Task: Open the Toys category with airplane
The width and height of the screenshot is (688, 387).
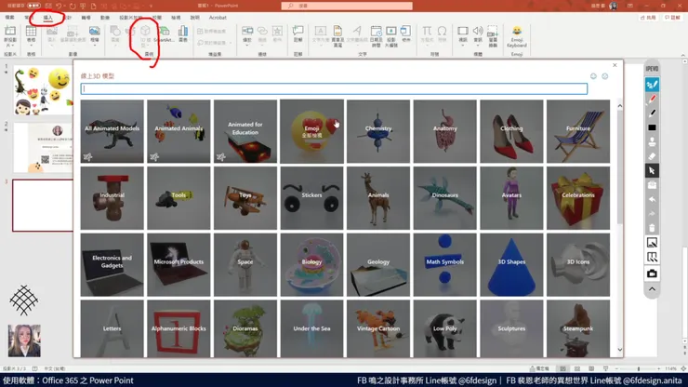Action: tap(245, 198)
